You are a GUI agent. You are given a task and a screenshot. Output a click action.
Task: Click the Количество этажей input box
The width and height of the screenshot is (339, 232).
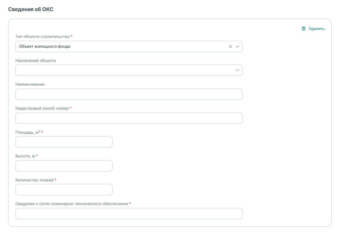point(64,190)
